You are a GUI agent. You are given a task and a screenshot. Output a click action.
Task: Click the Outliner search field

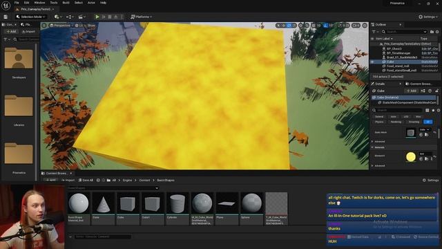pyautogui.click(x=405, y=32)
